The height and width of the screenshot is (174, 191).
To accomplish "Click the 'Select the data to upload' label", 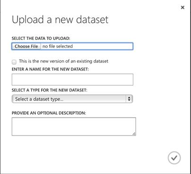I will [x=41, y=38].
